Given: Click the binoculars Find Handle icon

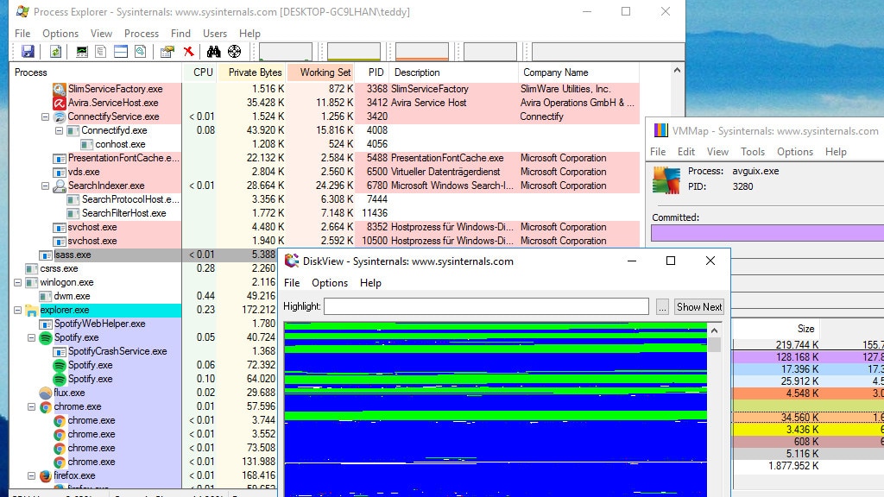Looking at the screenshot, I should pyautogui.click(x=214, y=52).
